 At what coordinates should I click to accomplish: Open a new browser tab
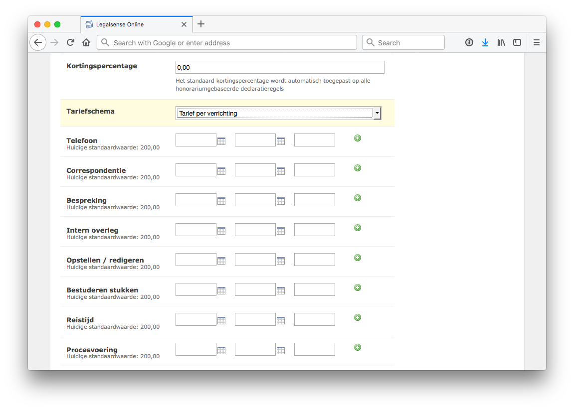click(x=201, y=24)
